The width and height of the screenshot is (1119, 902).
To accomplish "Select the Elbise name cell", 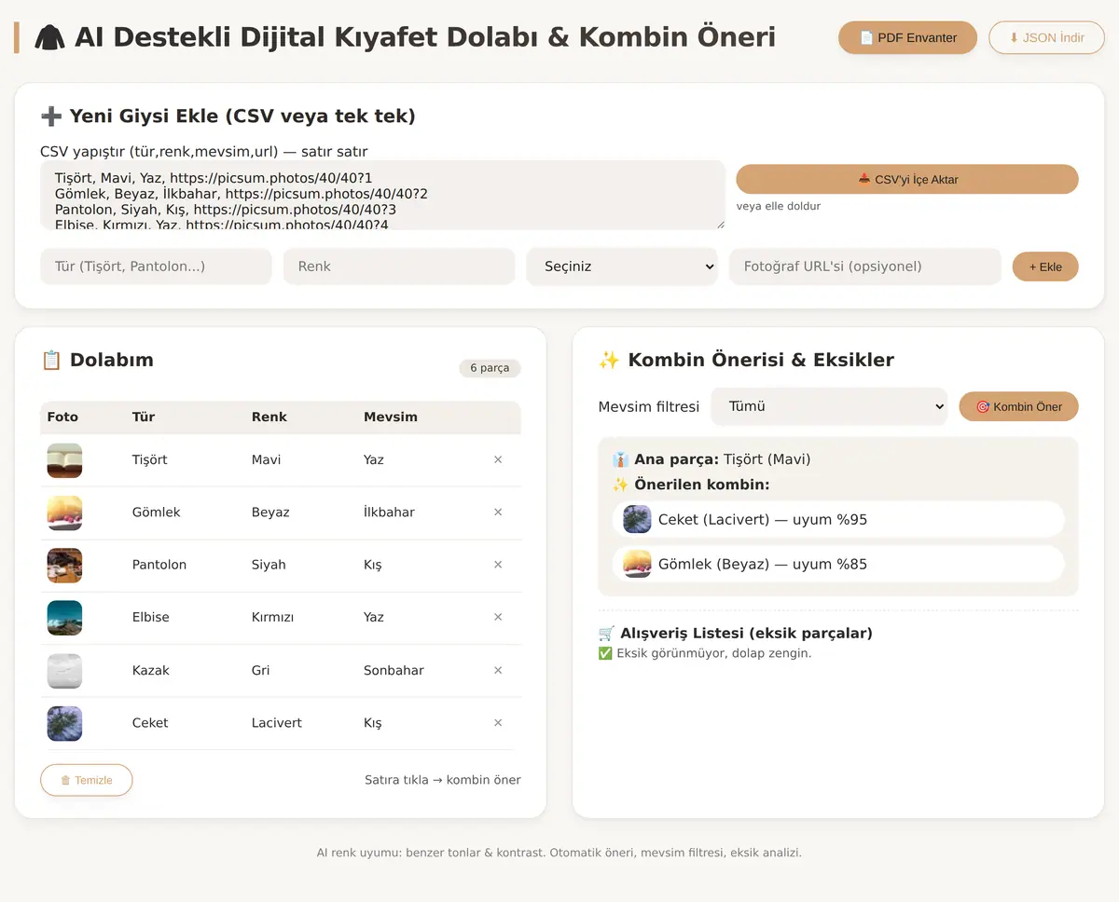I will [151, 617].
